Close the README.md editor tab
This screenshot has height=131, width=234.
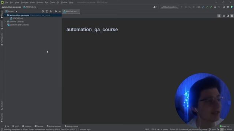tap(78, 11)
